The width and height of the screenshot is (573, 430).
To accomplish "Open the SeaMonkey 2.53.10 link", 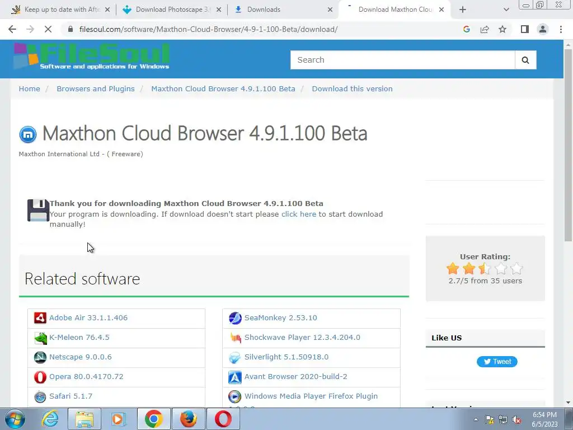I will coord(281,318).
